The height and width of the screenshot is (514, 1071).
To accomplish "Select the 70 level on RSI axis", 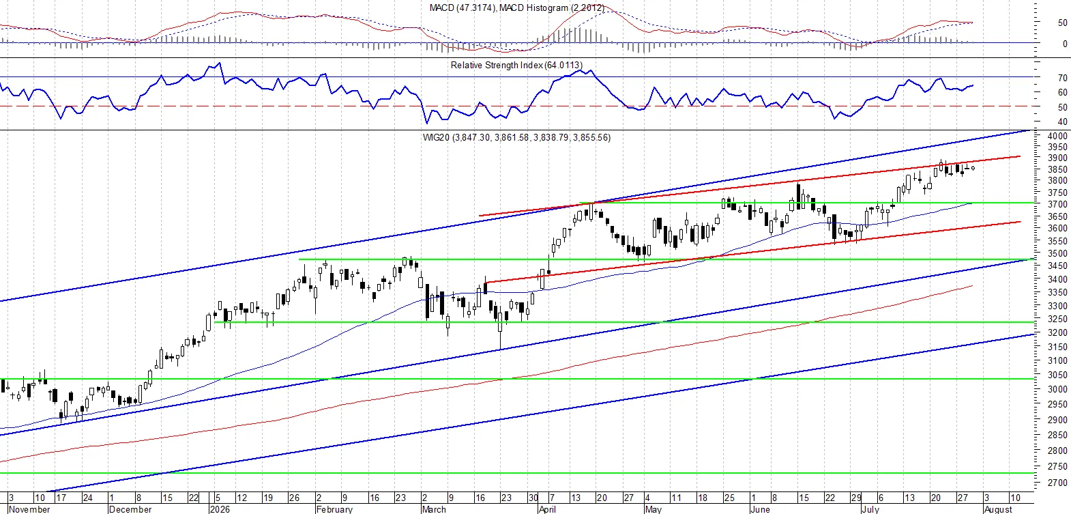I will click(x=1063, y=78).
